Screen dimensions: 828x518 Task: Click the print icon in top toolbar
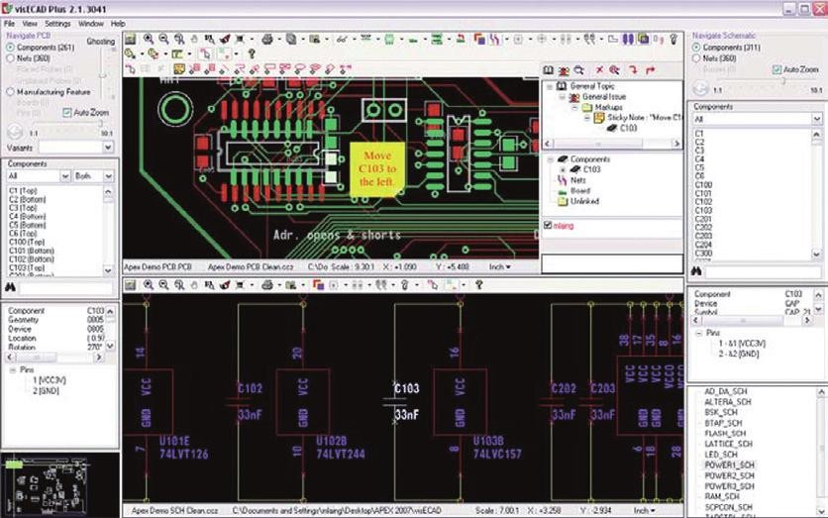coord(265,39)
